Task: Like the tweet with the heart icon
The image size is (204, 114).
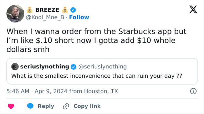Action: [11, 106]
